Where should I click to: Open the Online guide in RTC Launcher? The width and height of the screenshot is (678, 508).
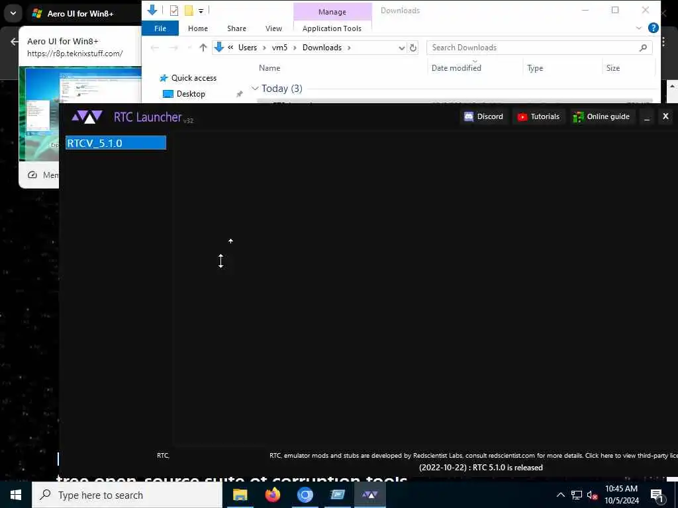601,116
